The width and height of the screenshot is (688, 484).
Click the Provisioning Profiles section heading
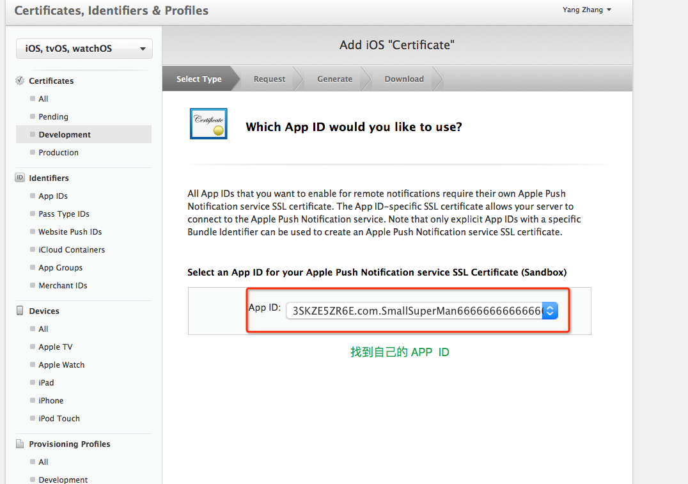click(x=69, y=444)
